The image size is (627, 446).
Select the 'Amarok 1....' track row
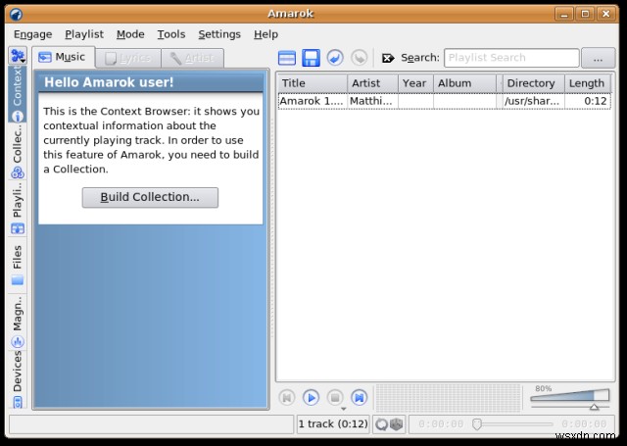(x=444, y=101)
